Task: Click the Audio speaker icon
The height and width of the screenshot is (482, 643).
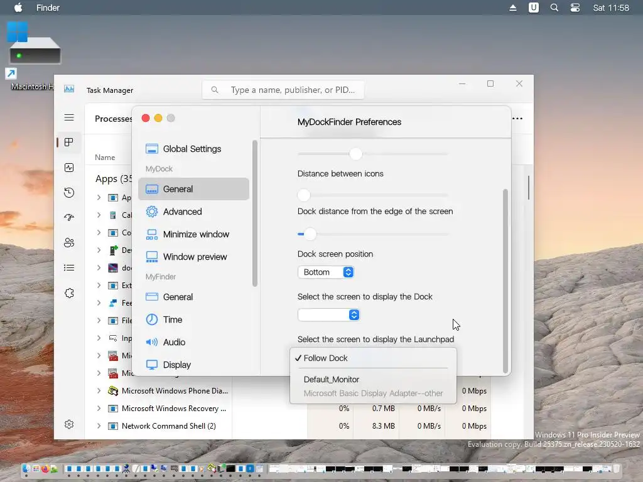Action: [152, 342]
